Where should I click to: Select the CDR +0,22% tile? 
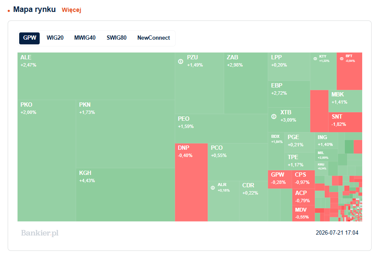tap(253, 201)
